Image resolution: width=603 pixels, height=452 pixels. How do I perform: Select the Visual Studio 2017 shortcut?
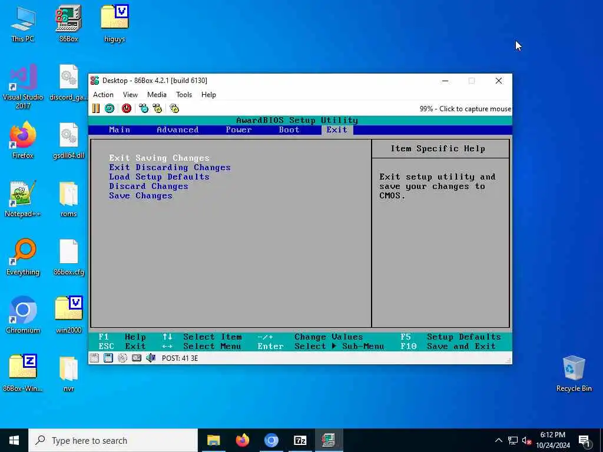pyautogui.click(x=23, y=87)
